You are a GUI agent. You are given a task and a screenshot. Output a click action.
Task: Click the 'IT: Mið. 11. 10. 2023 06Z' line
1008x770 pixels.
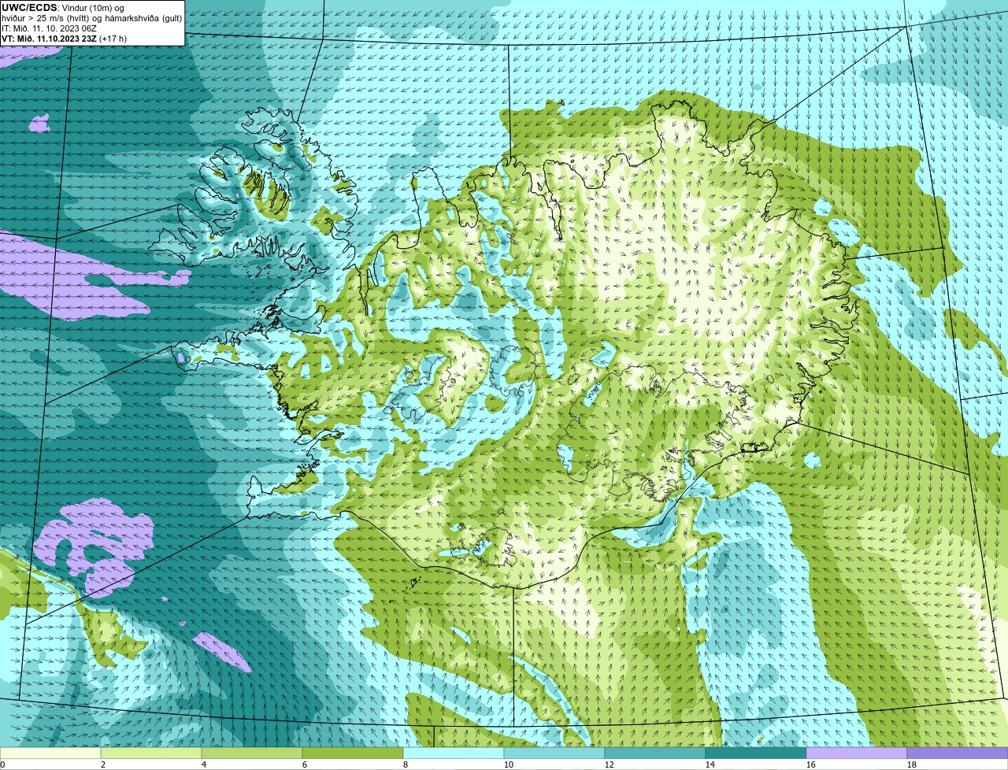point(49,28)
